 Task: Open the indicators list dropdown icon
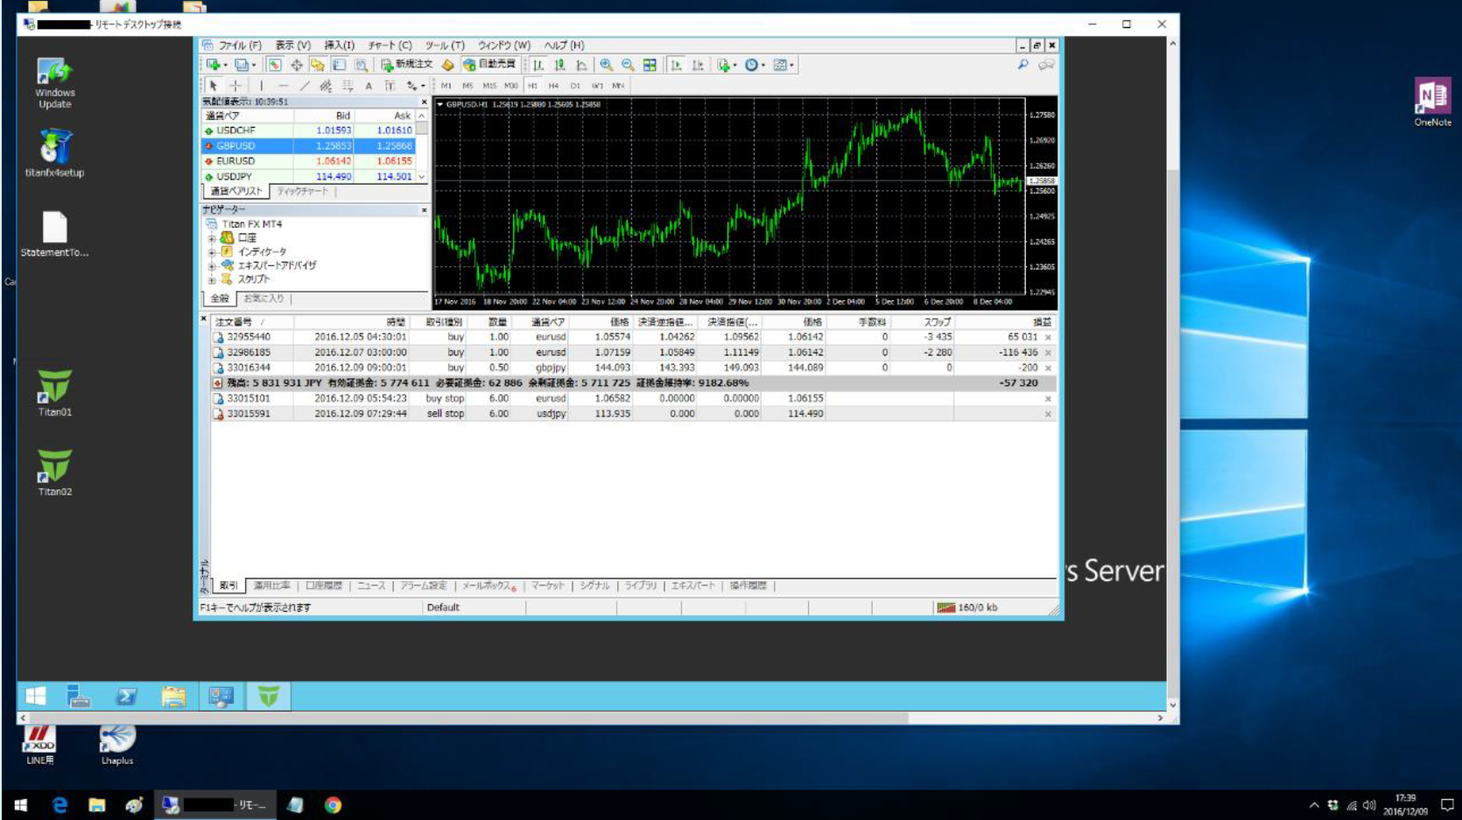tap(726, 65)
